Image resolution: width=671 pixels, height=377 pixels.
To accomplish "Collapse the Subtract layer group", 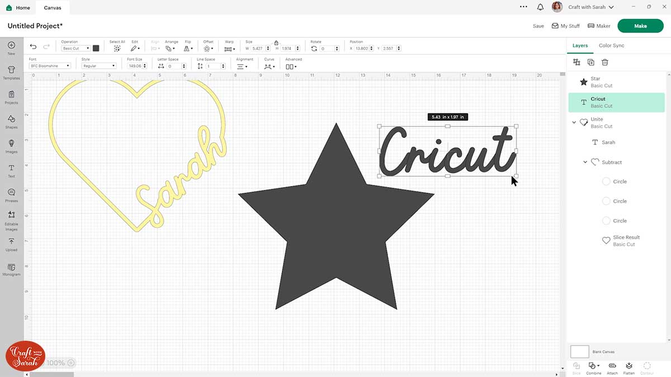I will pos(585,162).
